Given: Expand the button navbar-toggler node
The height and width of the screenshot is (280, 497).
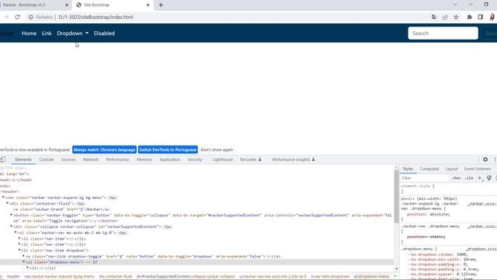Looking at the screenshot, I should pos(12,215).
